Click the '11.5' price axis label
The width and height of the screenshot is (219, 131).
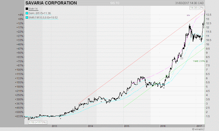pos(209,32)
